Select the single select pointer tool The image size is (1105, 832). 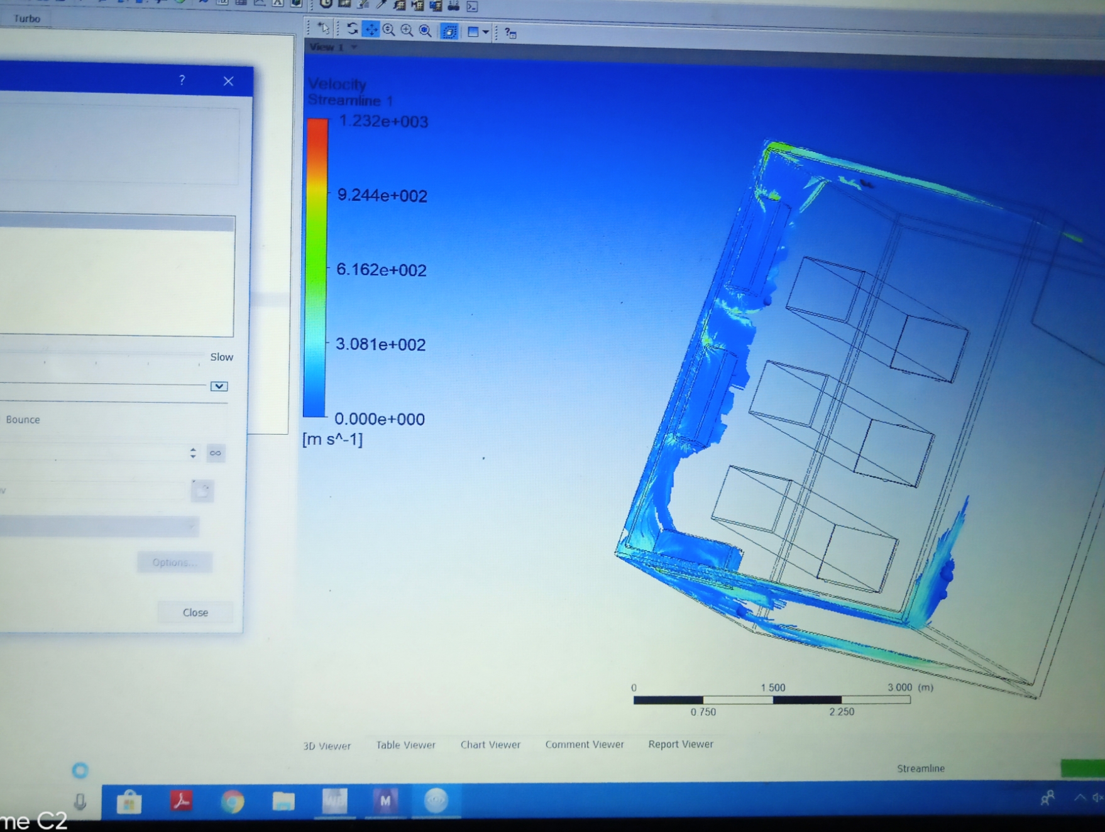[323, 29]
